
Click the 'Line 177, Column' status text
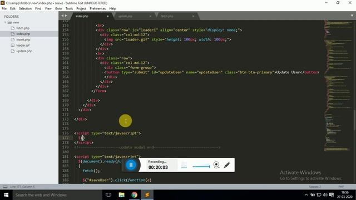(x=22, y=187)
